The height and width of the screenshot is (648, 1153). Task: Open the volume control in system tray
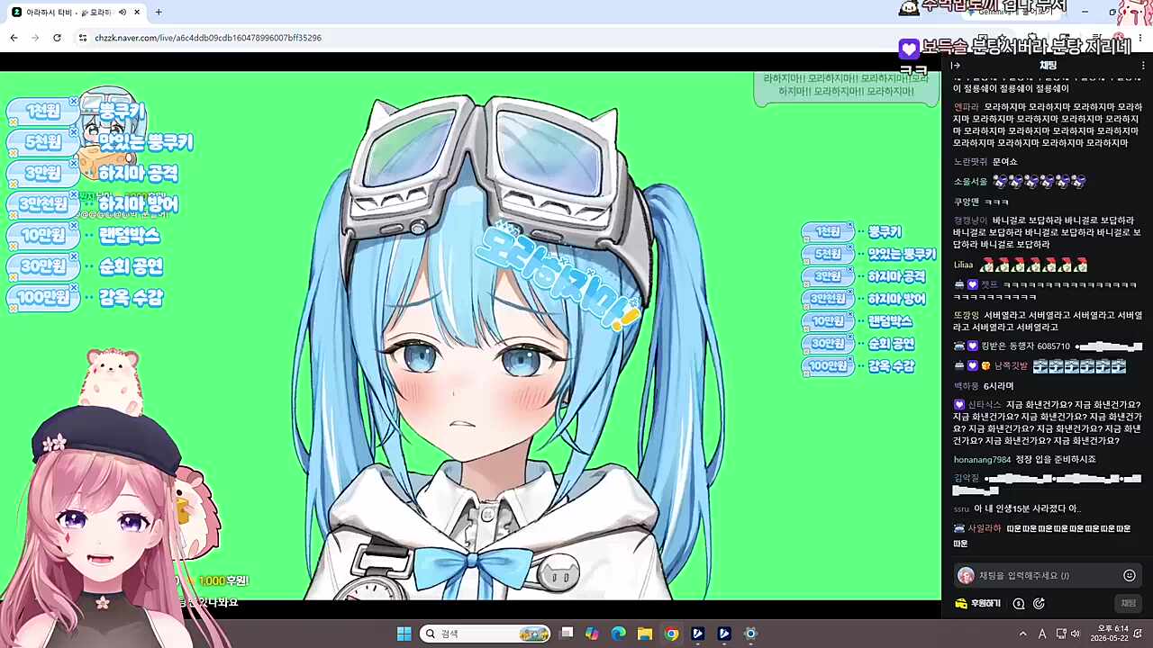tap(1076, 634)
